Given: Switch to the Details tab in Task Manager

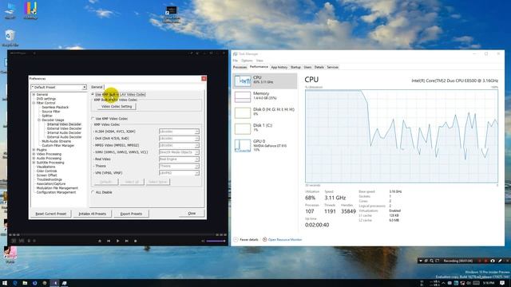Looking at the screenshot, I should pos(319,67).
